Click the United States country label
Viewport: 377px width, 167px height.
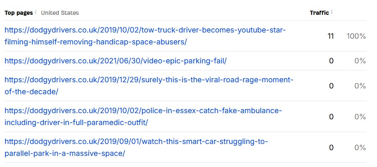[60, 13]
